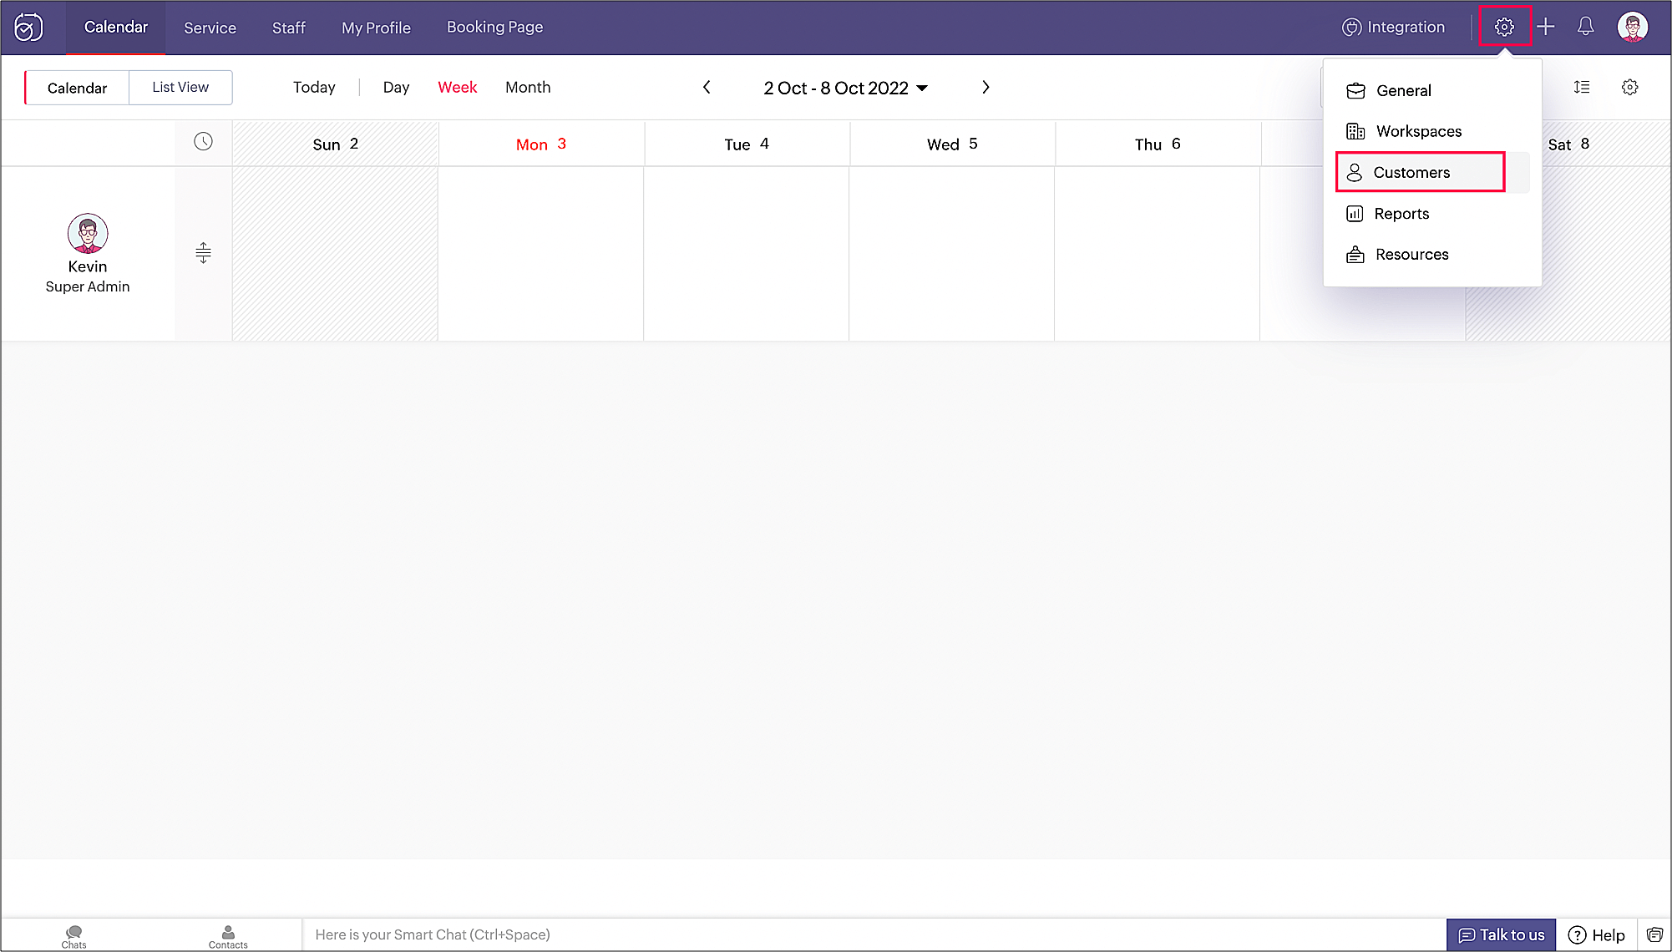Go to previous week arrow
Image resolution: width=1672 pixels, height=952 pixels.
click(707, 87)
